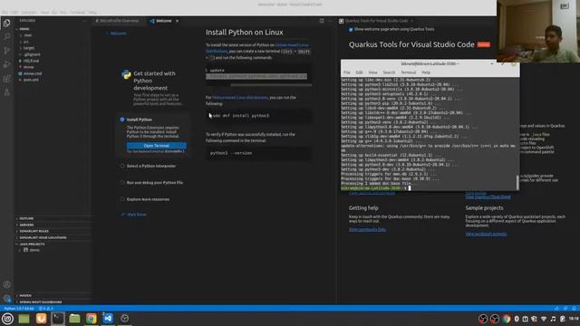The image size is (580, 326).
Task: Open the orange app icon in taskbar
Action: click(x=41, y=319)
